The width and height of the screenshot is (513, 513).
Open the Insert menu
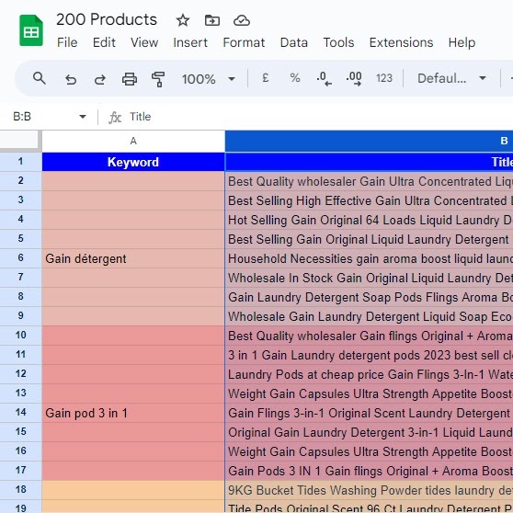[190, 42]
